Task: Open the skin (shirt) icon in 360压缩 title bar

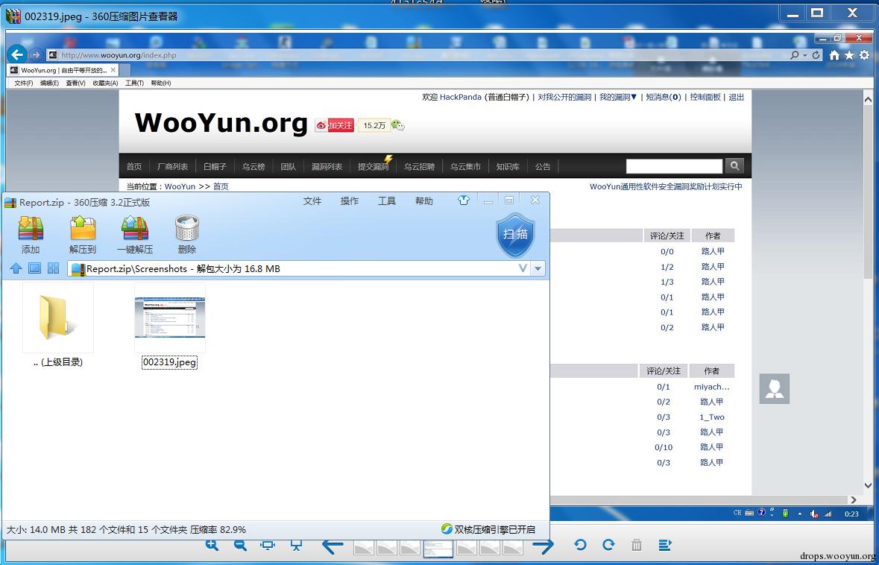Action: click(463, 200)
